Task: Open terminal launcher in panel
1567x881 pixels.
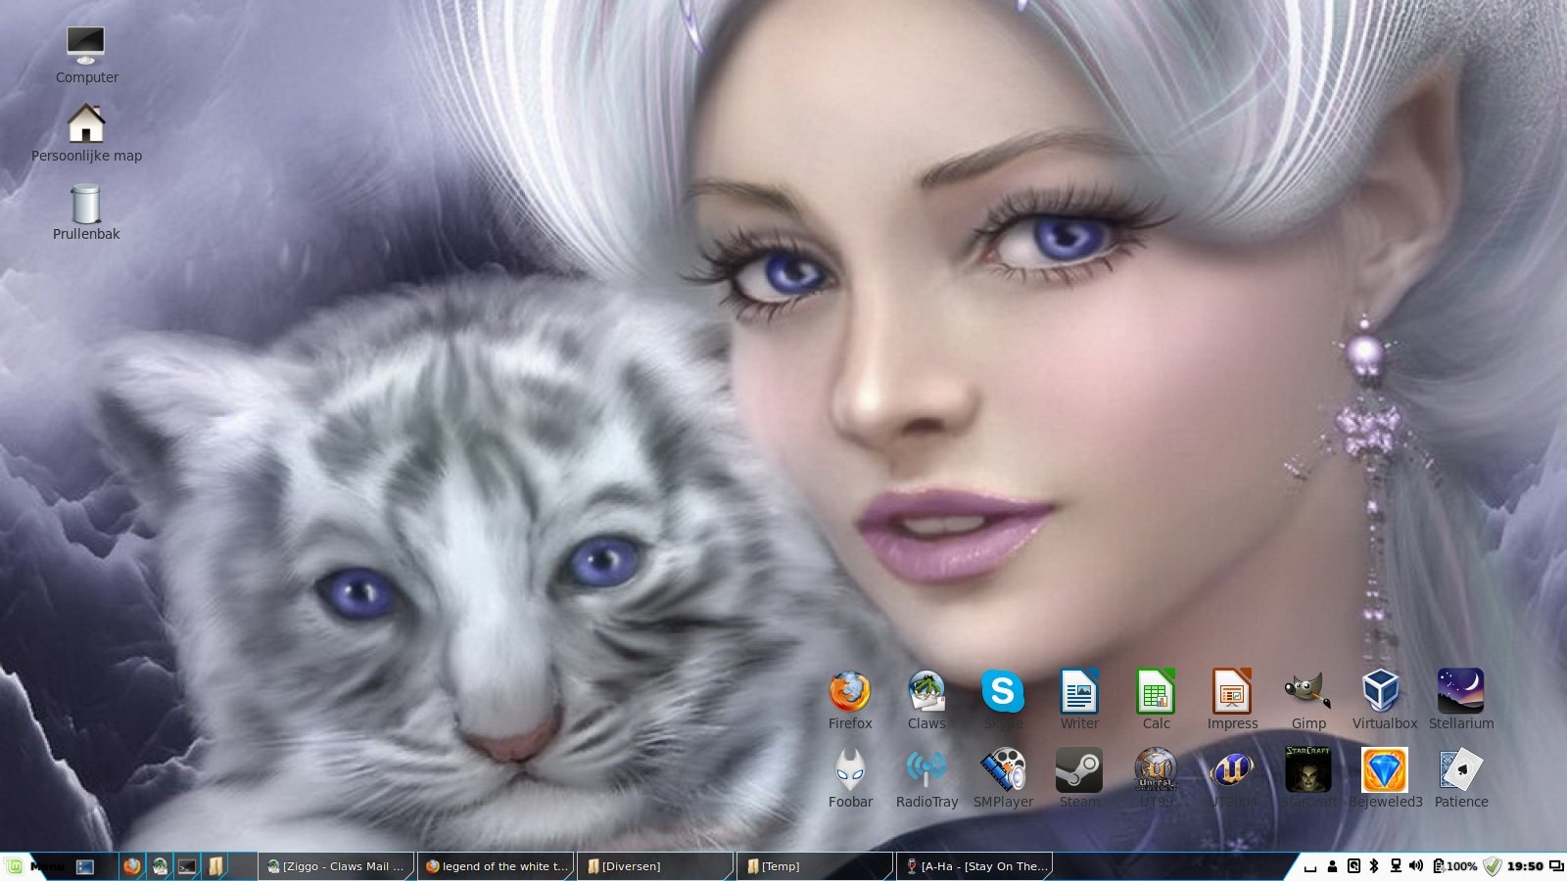Action: 186,866
